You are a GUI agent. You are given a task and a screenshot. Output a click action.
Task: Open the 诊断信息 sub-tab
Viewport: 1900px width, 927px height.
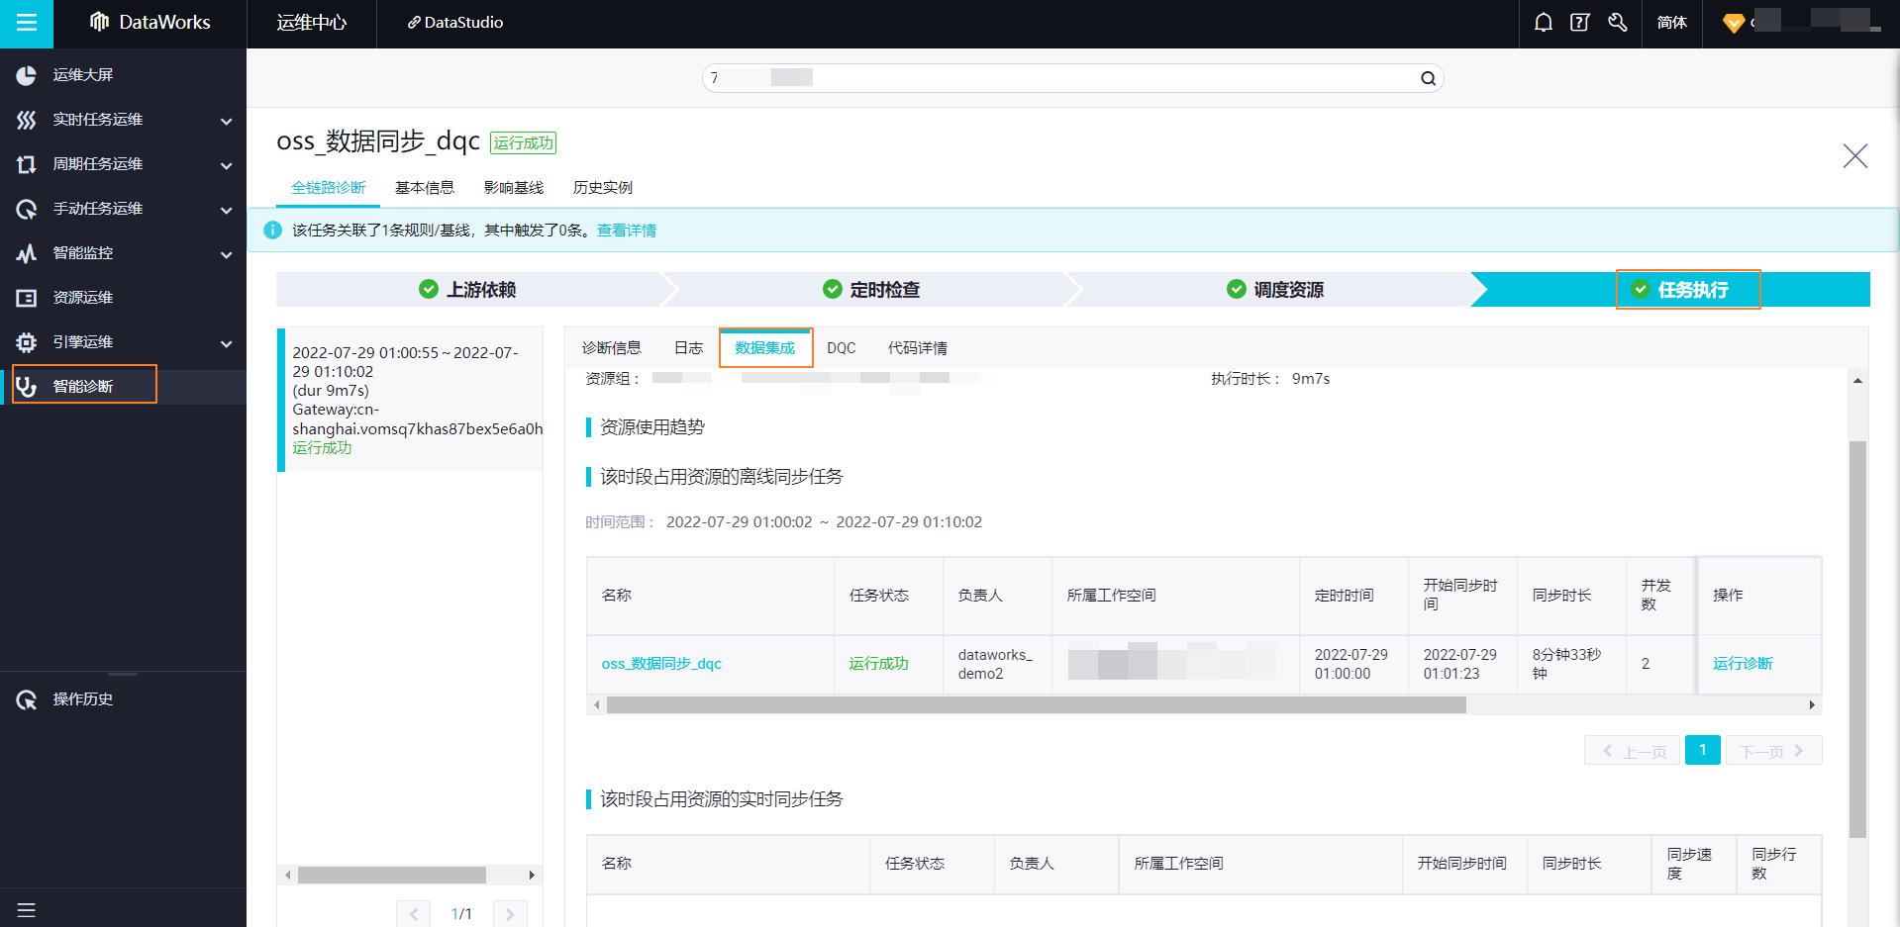click(612, 348)
